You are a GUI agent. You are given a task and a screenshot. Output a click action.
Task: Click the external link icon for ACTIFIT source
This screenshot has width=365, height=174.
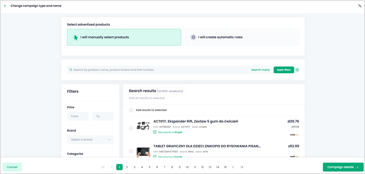(x=155, y=132)
